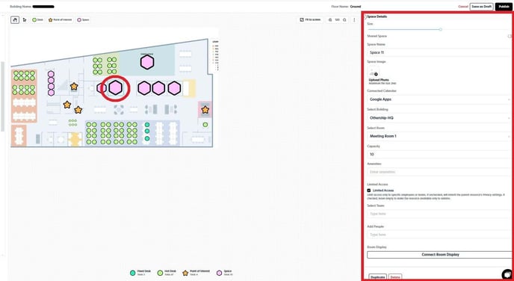Toggle the Shared Space checkbox
The image size is (514, 281).
pos(510,36)
